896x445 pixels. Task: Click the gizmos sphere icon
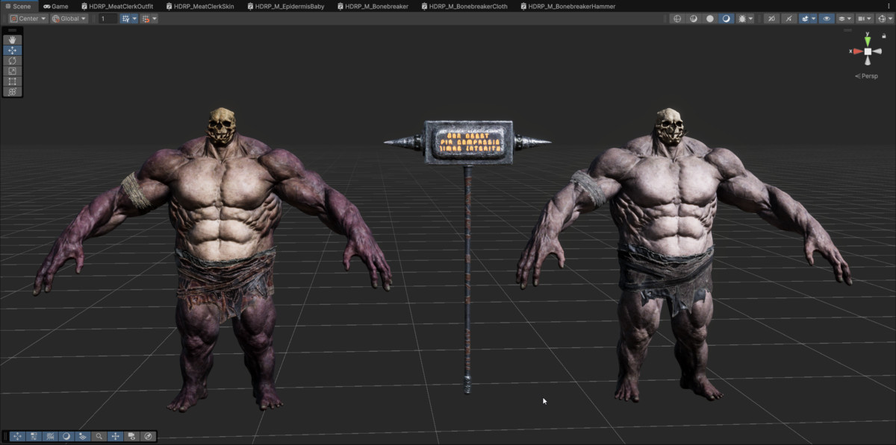point(882,19)
